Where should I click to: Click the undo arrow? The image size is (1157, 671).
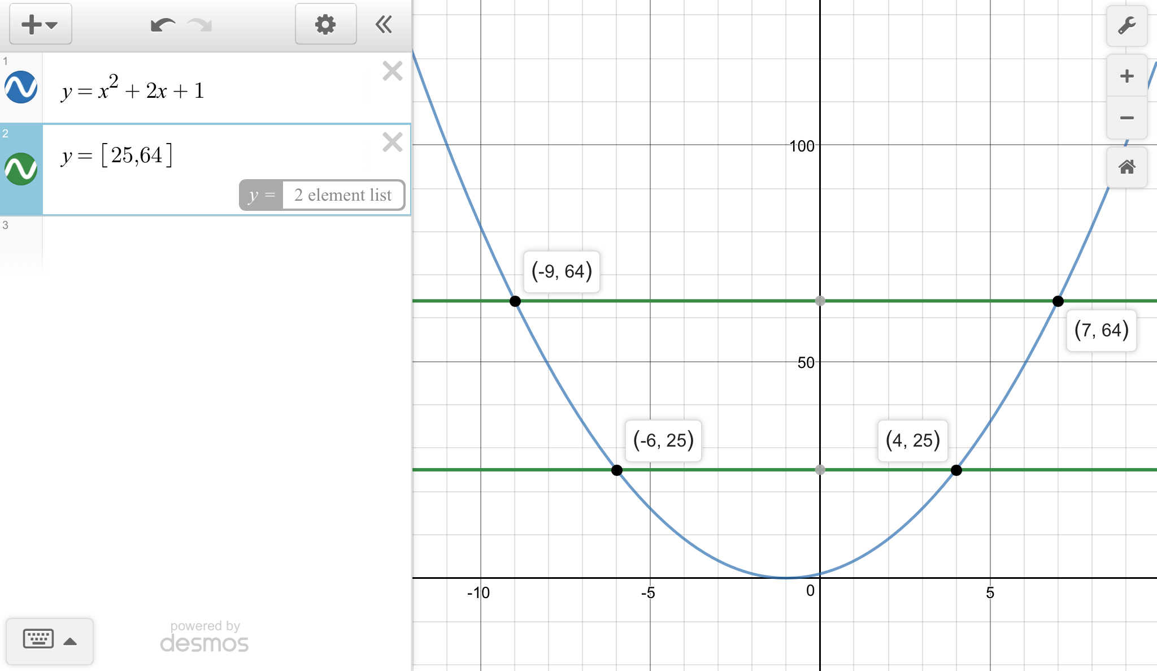click(x=162, y=25)
